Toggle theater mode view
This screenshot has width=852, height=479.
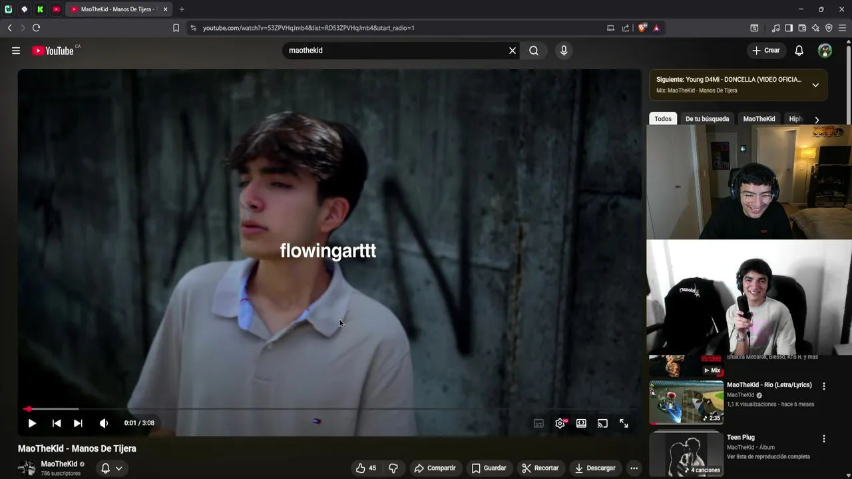click(581, 423)
